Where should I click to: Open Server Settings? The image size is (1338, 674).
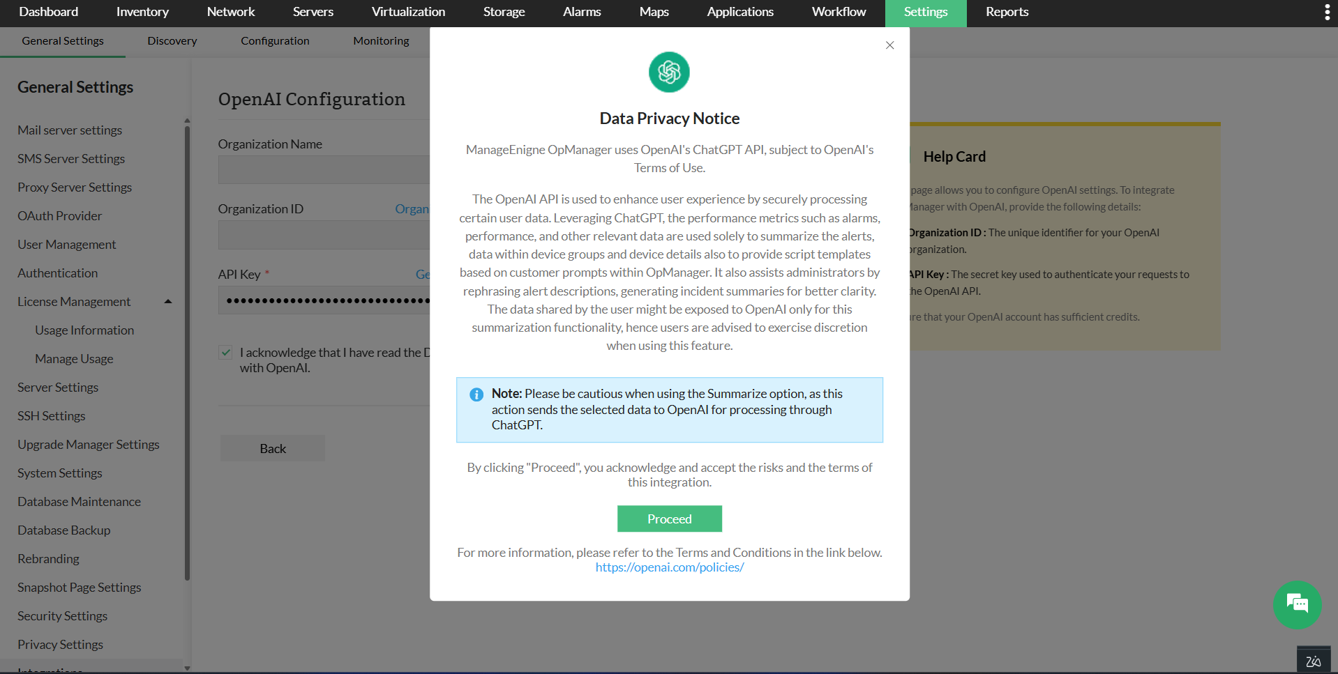tap(58, 388)
